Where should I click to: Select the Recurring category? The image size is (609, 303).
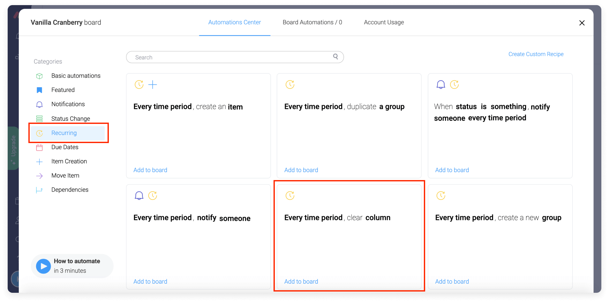click(64, 133)
